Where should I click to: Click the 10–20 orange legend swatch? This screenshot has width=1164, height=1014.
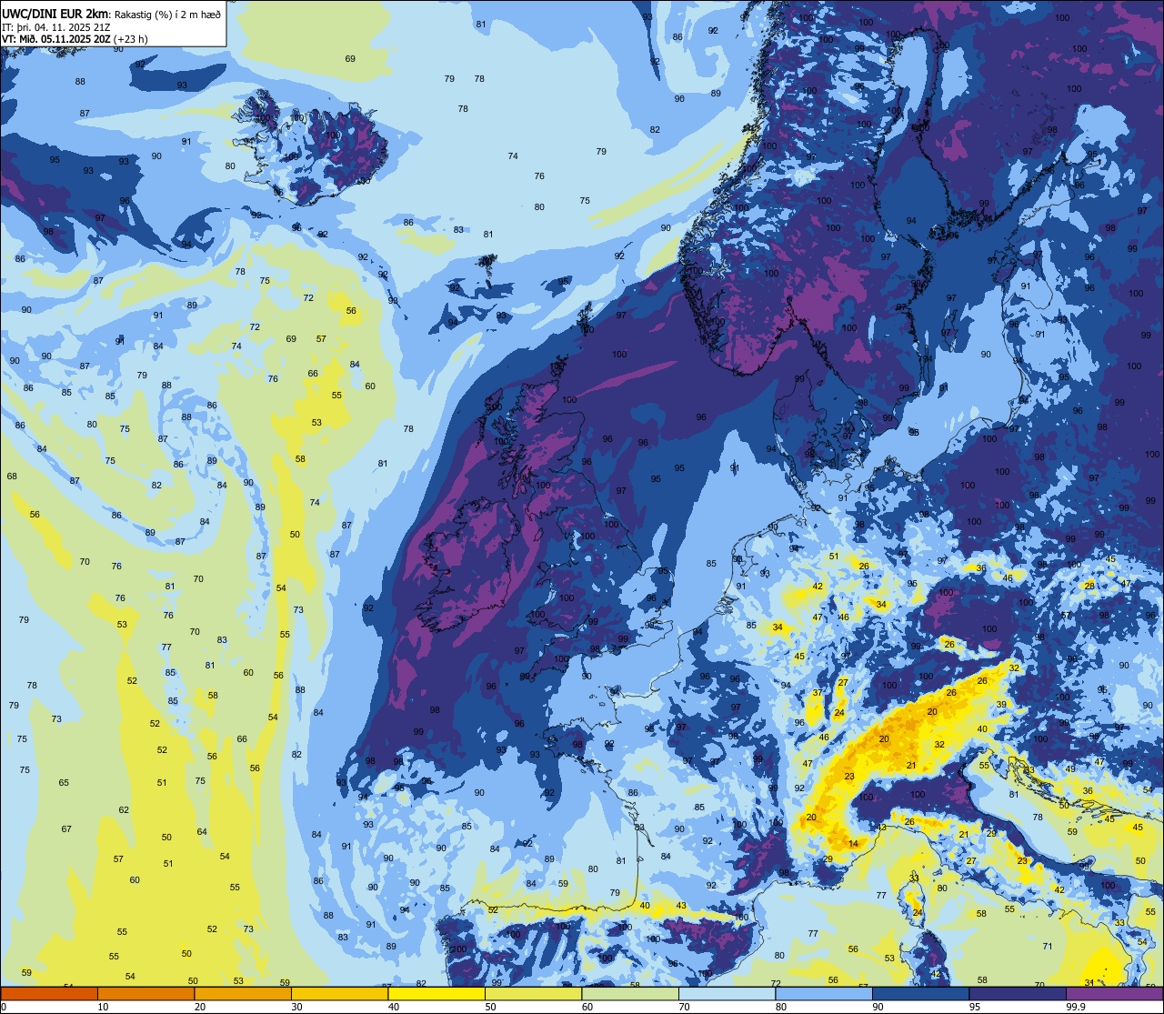coord(145,993)
